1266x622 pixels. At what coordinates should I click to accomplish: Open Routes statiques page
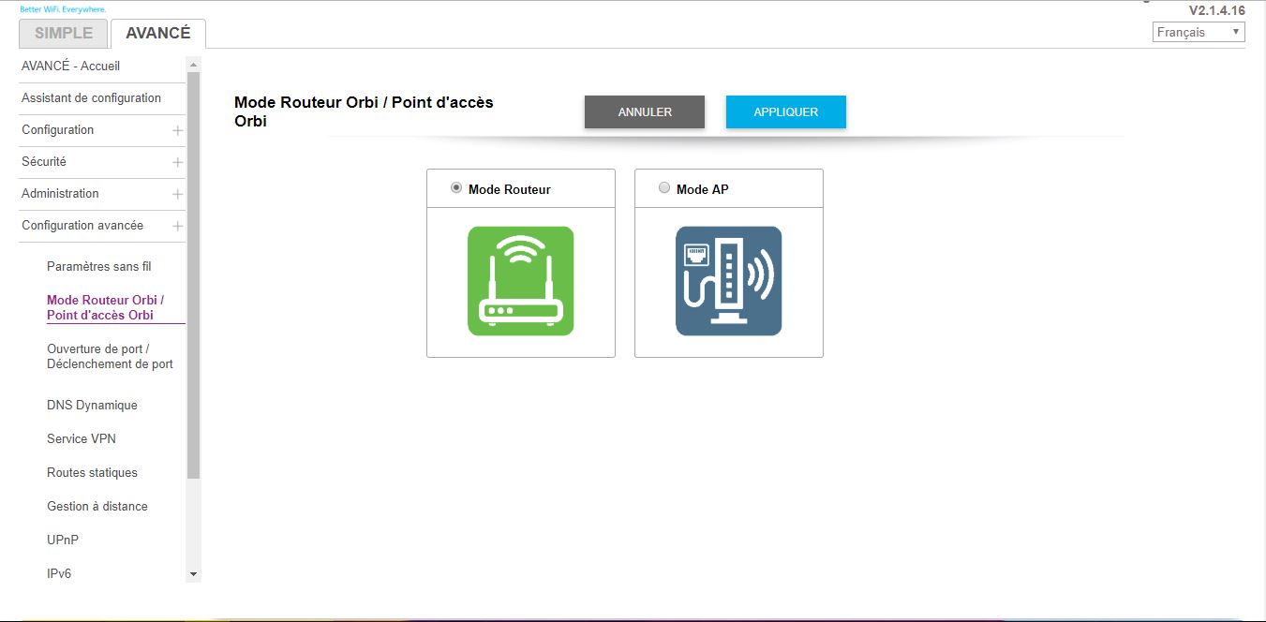92,472
